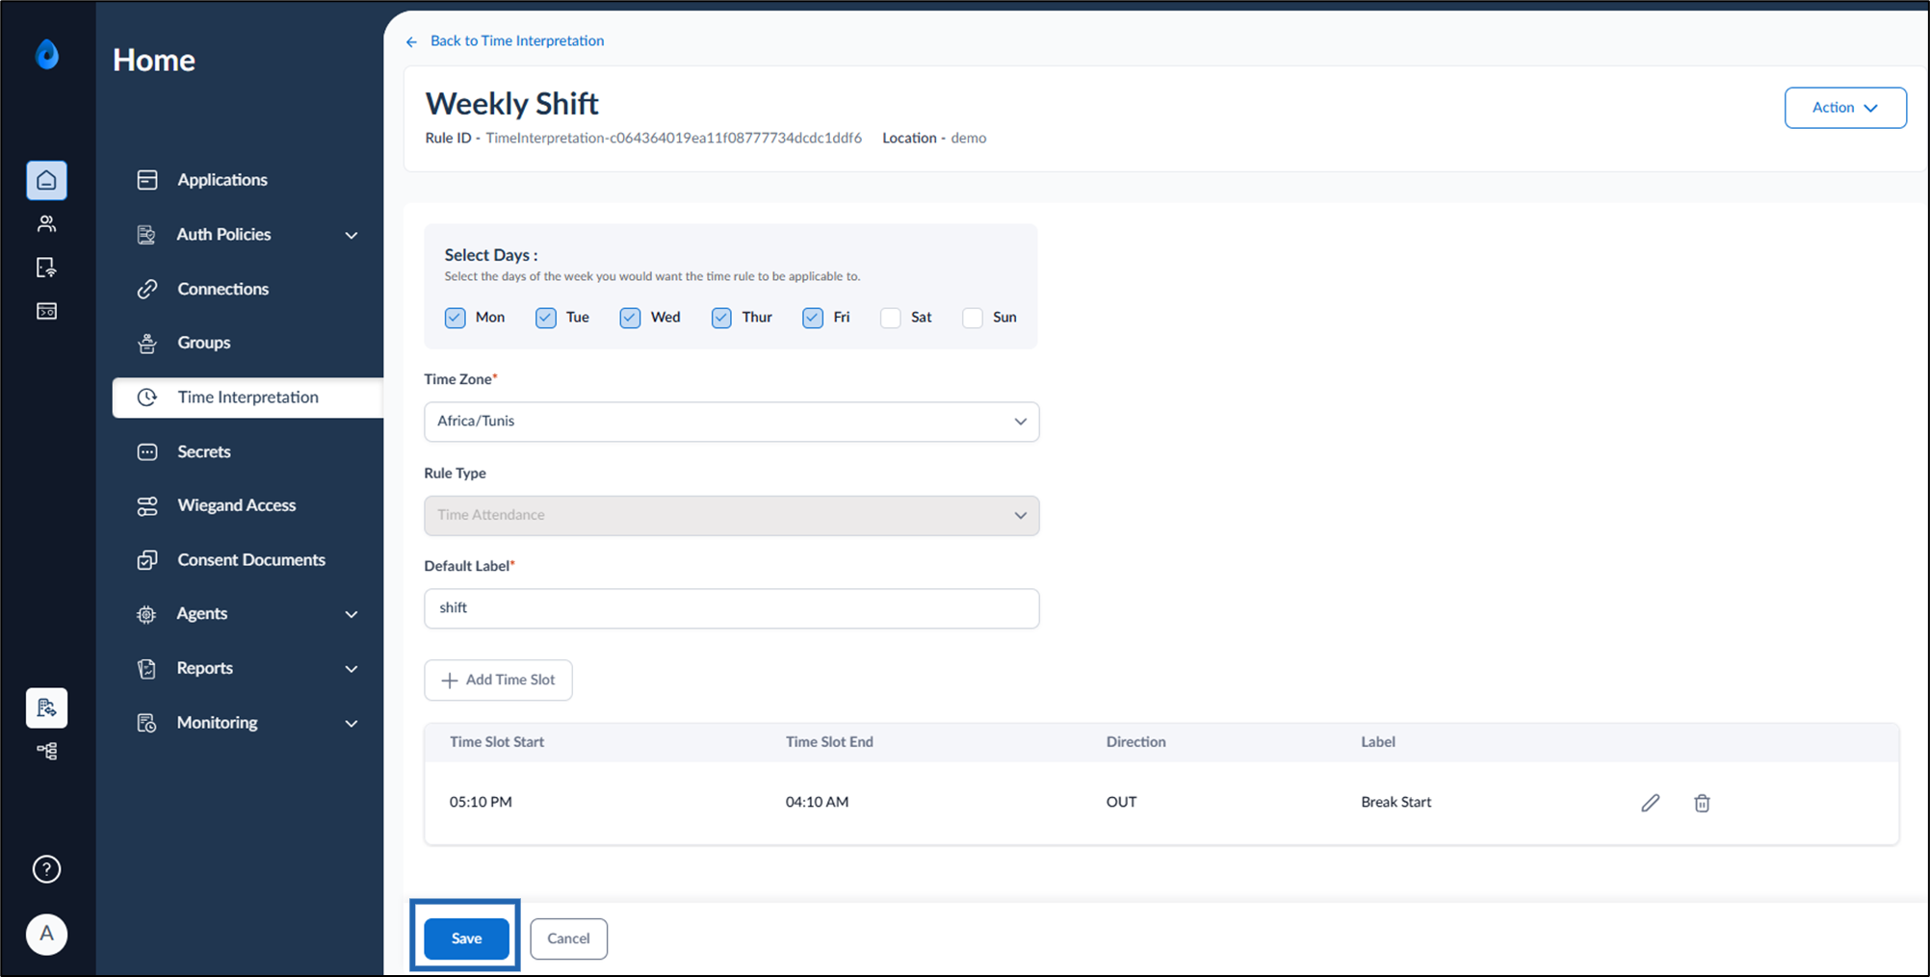This screenshot has height=977, width=1930.
Task: Enable the Sun checkbox
Action: [x=973, y=318]
